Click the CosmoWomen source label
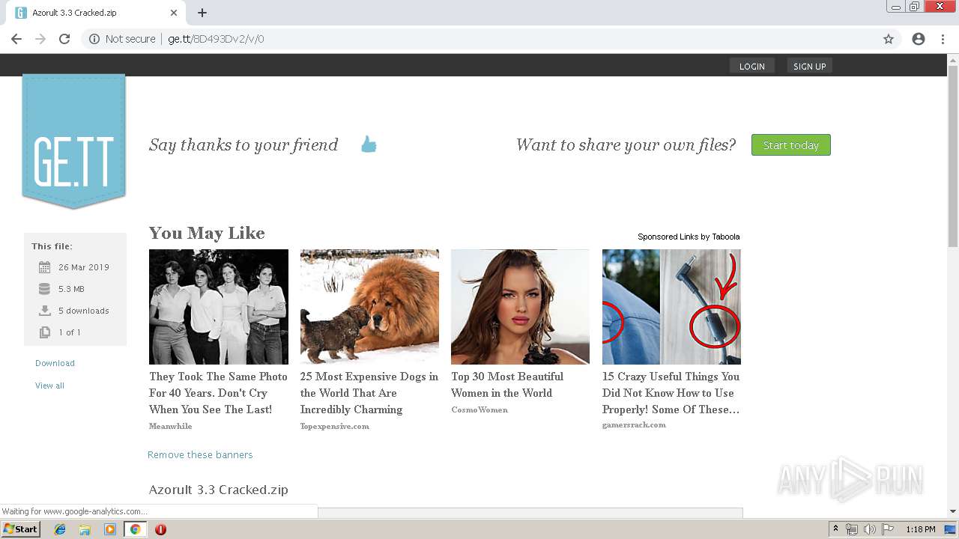The height and width of the screenshot is (539, 959). (479, 409)
